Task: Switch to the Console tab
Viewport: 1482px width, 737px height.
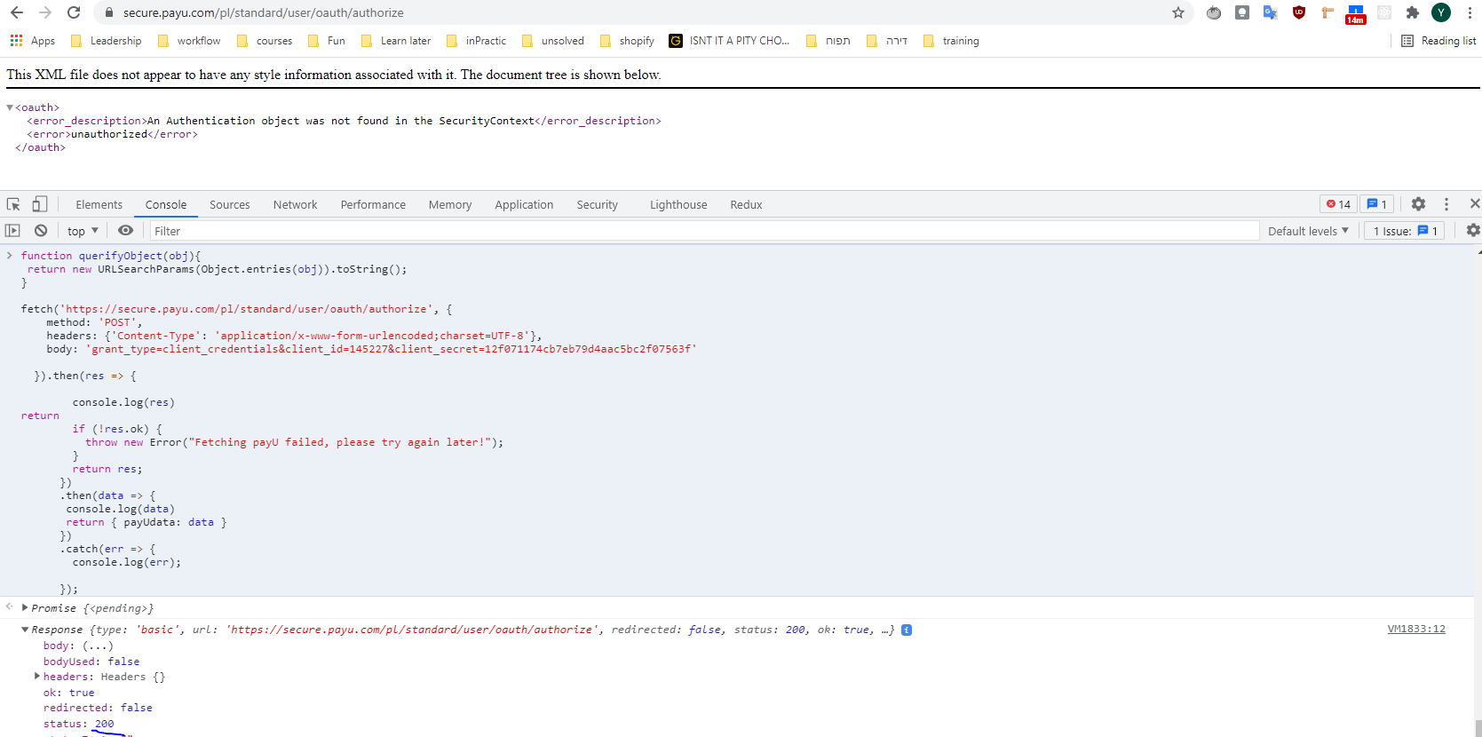Action: coord(166,204)
